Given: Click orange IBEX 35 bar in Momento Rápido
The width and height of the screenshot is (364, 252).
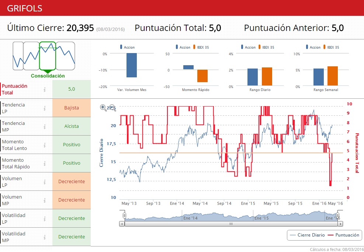Looking at the screenshot, I should (x=202, y=76).
